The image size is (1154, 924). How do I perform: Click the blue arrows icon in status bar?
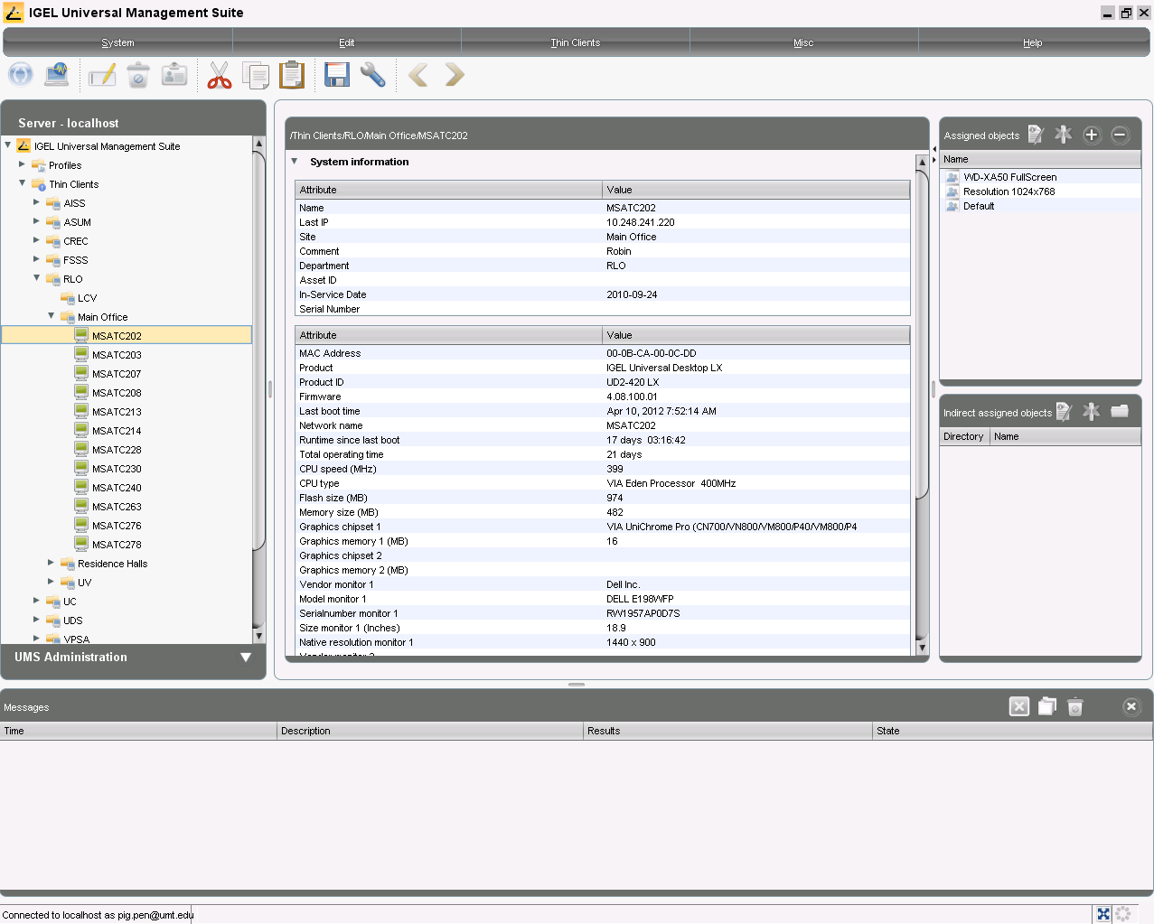click(1103, 914)
